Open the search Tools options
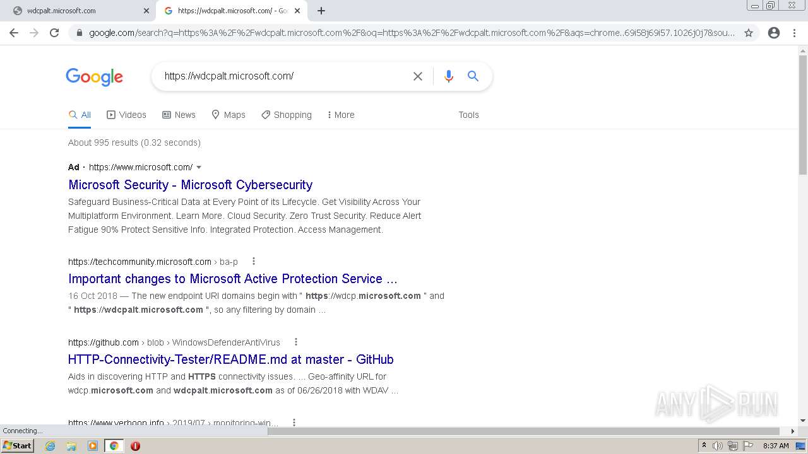This screenshot has width=808, height=454. click(468, 115)
